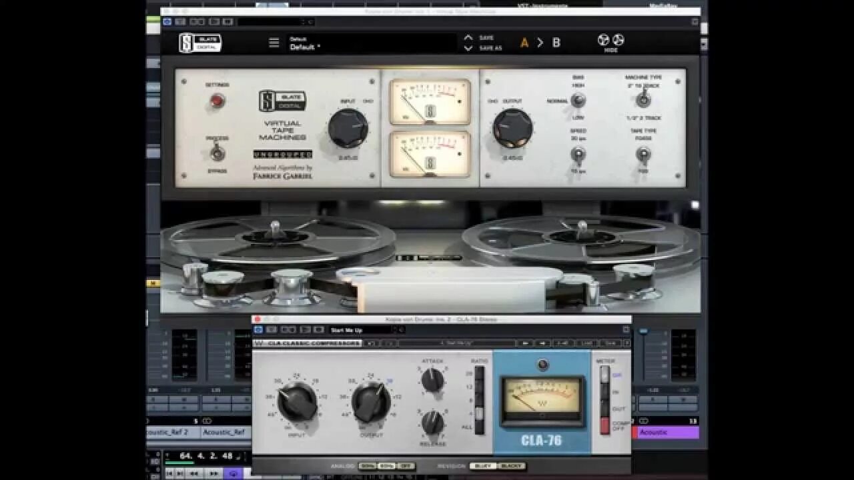Copy A to B with arrow
Image resolution: width=854 pixels, height=480 pixels.
[540, 43]
